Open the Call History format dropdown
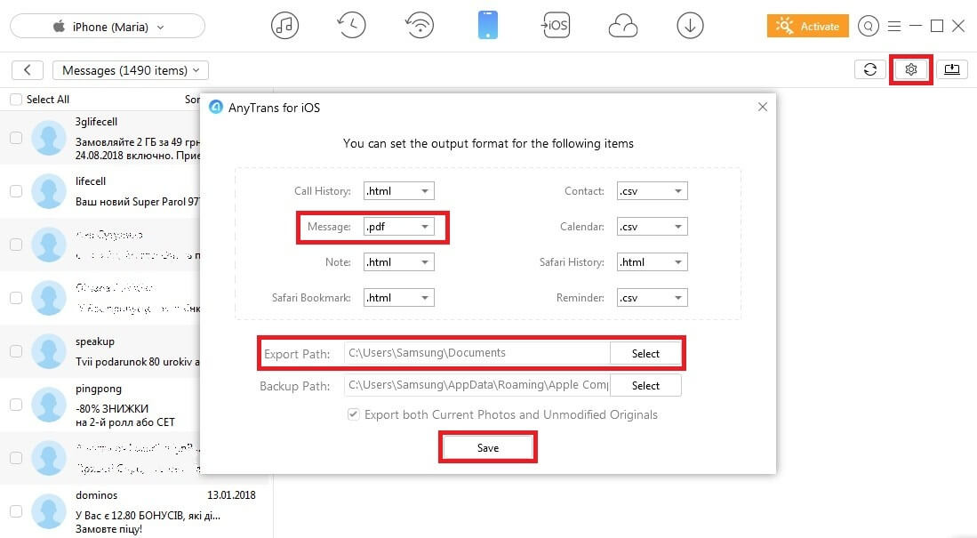Viewport: 977px width, 538px height. coord(399,191)
